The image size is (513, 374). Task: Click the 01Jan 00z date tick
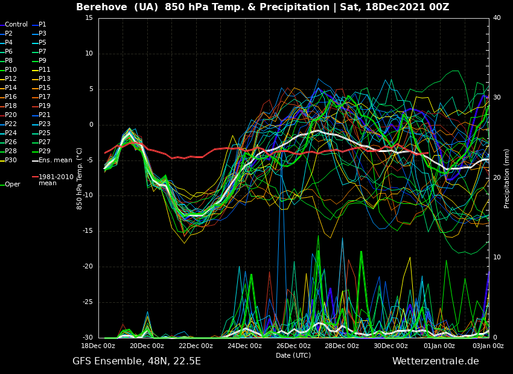[x=439, y=346]
